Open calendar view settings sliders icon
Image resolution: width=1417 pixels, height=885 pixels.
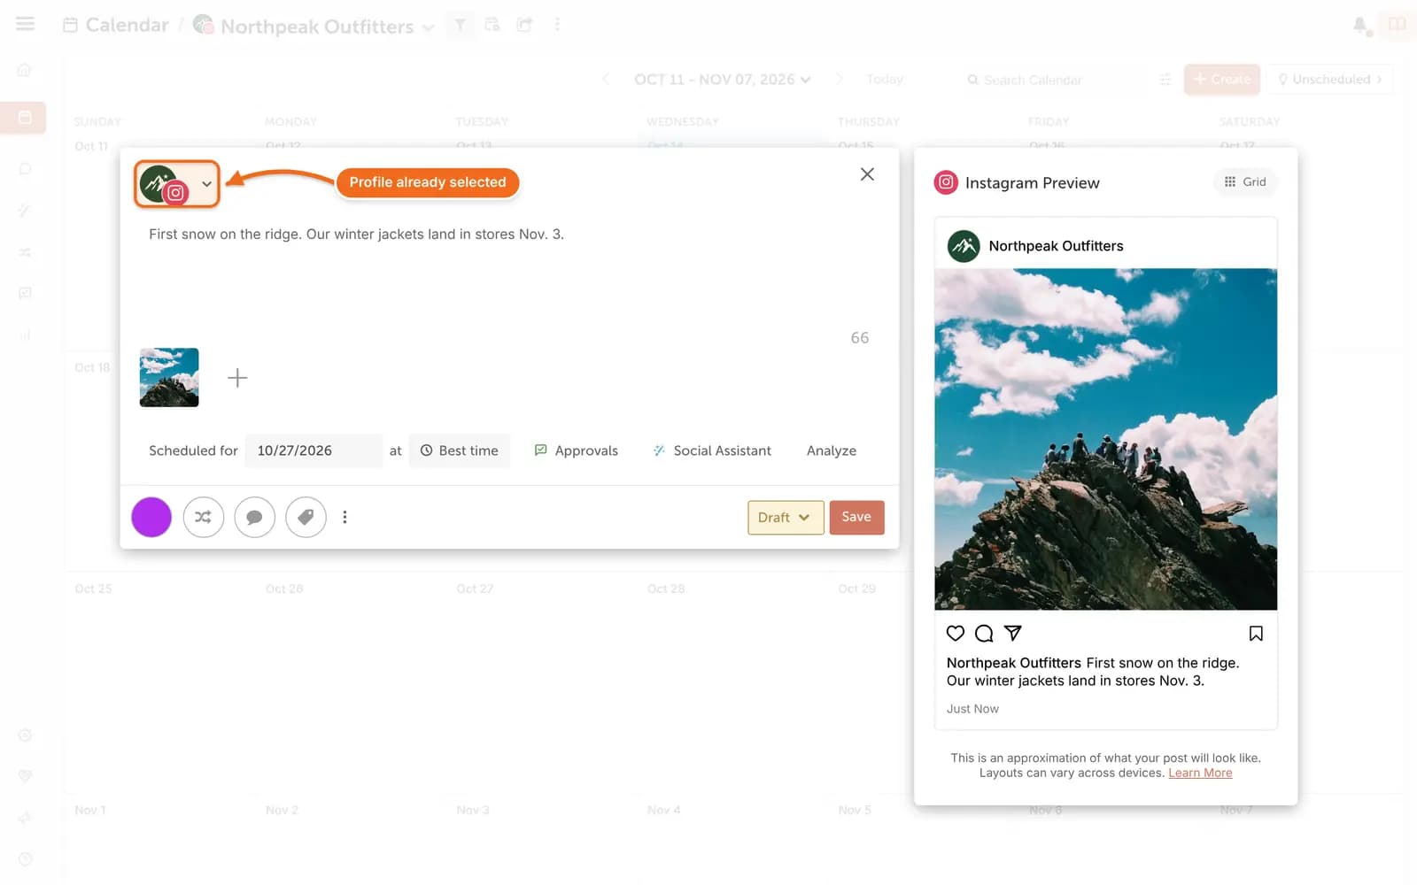pyautogui.click(x=1165, y=80)
